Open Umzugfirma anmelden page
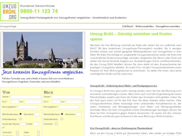 pyautogui.click(x=168, y=26)
